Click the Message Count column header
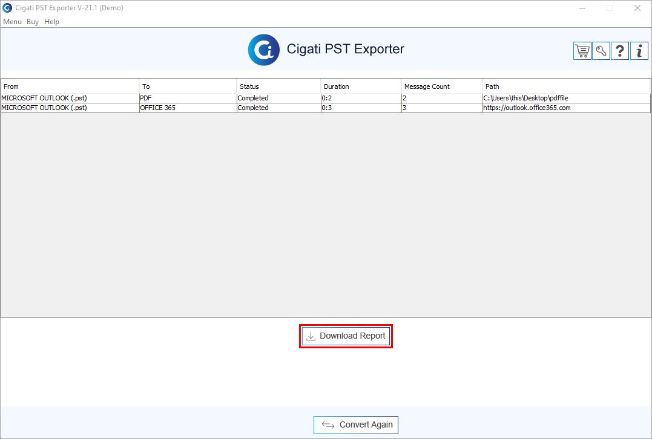The height and width of the screenshot is (439, 652). [442, 86]
